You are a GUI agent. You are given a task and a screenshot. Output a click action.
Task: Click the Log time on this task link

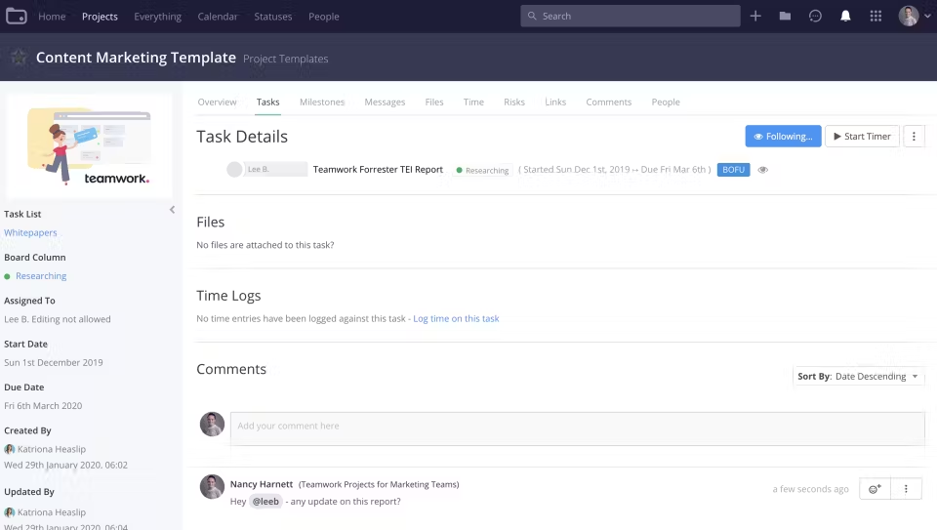[456, 319]
